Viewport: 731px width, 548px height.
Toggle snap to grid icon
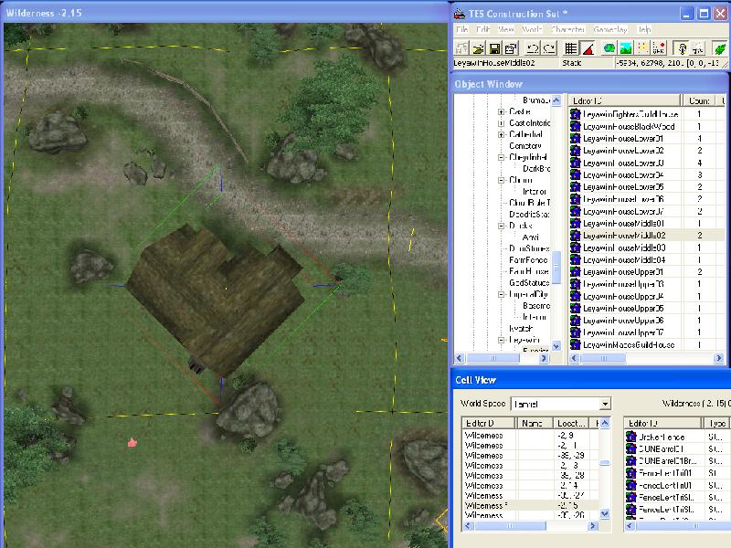click(570, 48)
